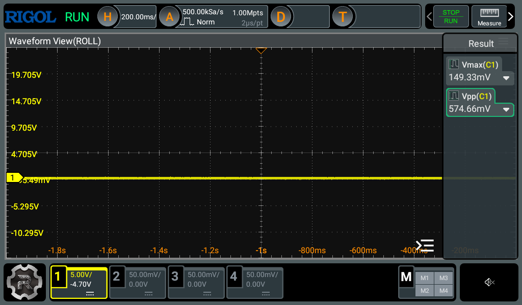Click the RIGOL logo

pos(30,17)
